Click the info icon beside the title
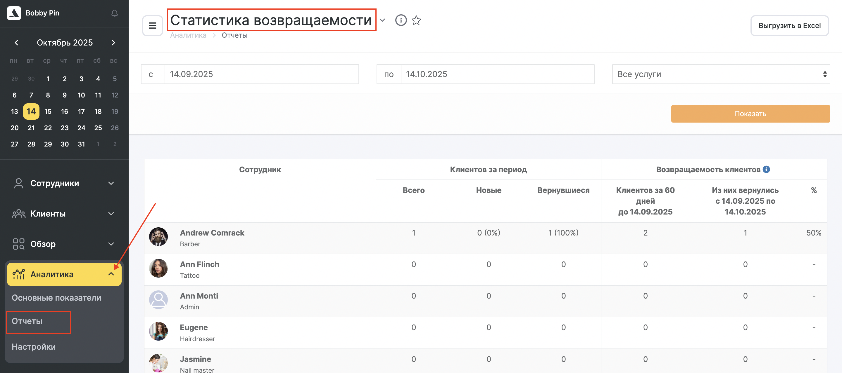Viewport: 842px width, 373px height. (x=401, y=20)
